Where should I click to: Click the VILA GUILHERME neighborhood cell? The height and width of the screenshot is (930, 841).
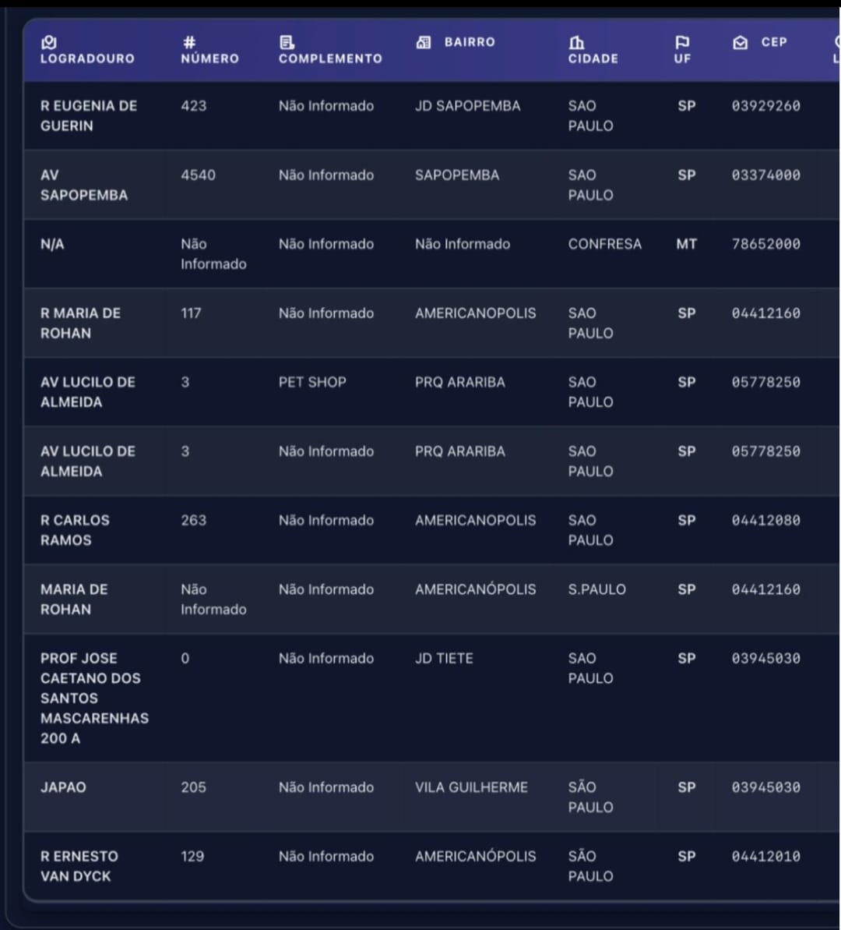pos(471,787)
